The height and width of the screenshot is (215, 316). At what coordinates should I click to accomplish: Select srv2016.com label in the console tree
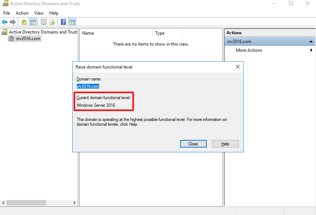(28, 39)
